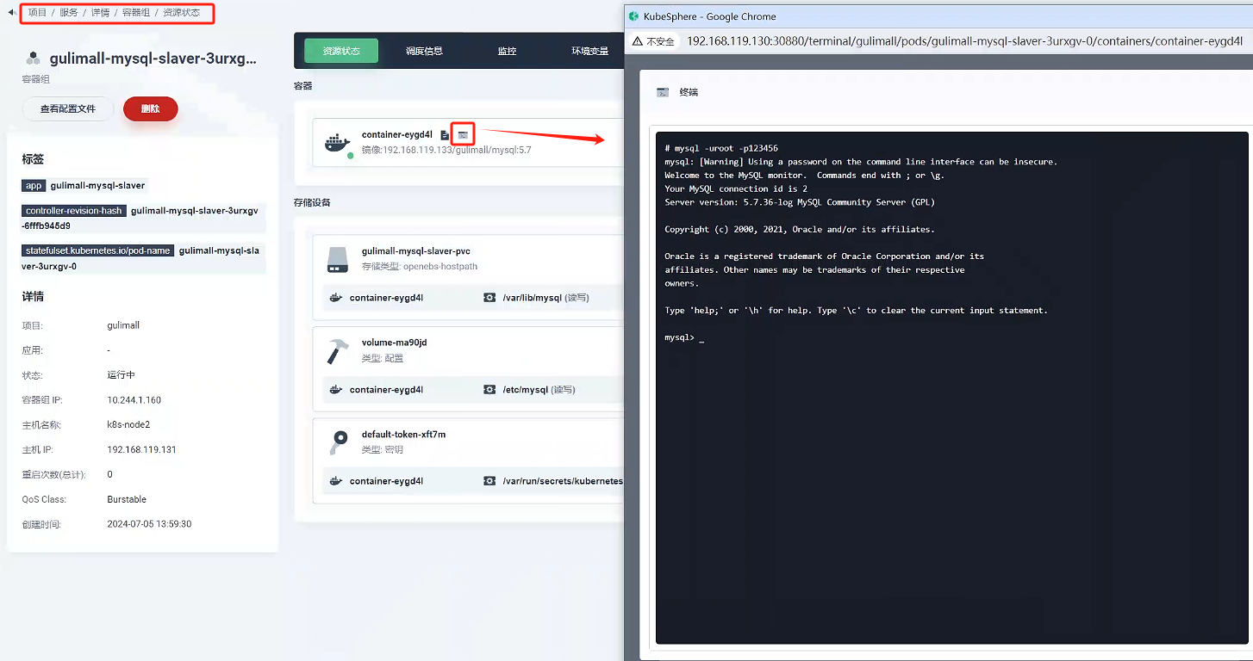This screenshot has height=661, width=1253.
Task: Click the pod IP 10.244.1.160
Action: click(x=134, y=400)
